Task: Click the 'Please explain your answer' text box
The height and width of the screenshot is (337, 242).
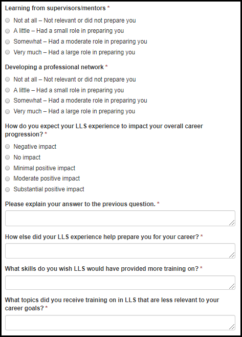Action: point(120,219)
